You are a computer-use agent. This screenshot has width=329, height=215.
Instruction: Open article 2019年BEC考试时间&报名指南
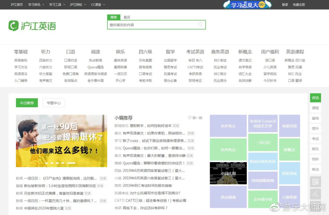click(147, 185)
